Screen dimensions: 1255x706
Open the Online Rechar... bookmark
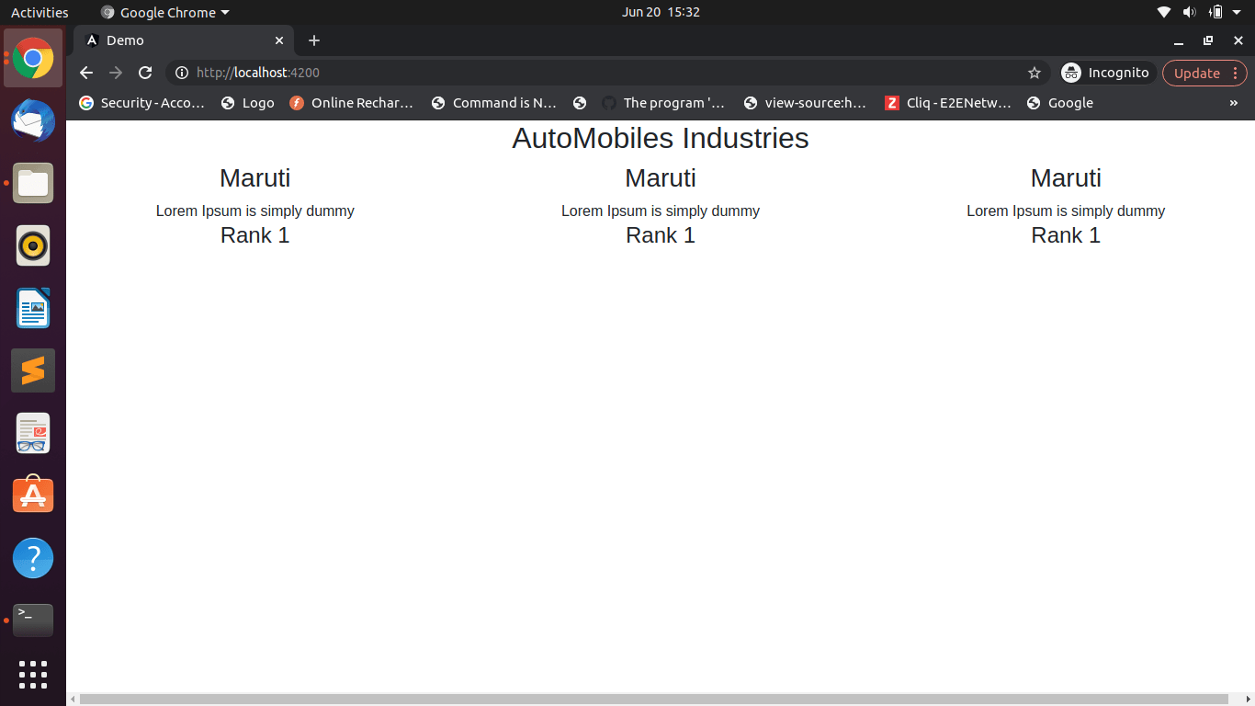tap(352, 103)
